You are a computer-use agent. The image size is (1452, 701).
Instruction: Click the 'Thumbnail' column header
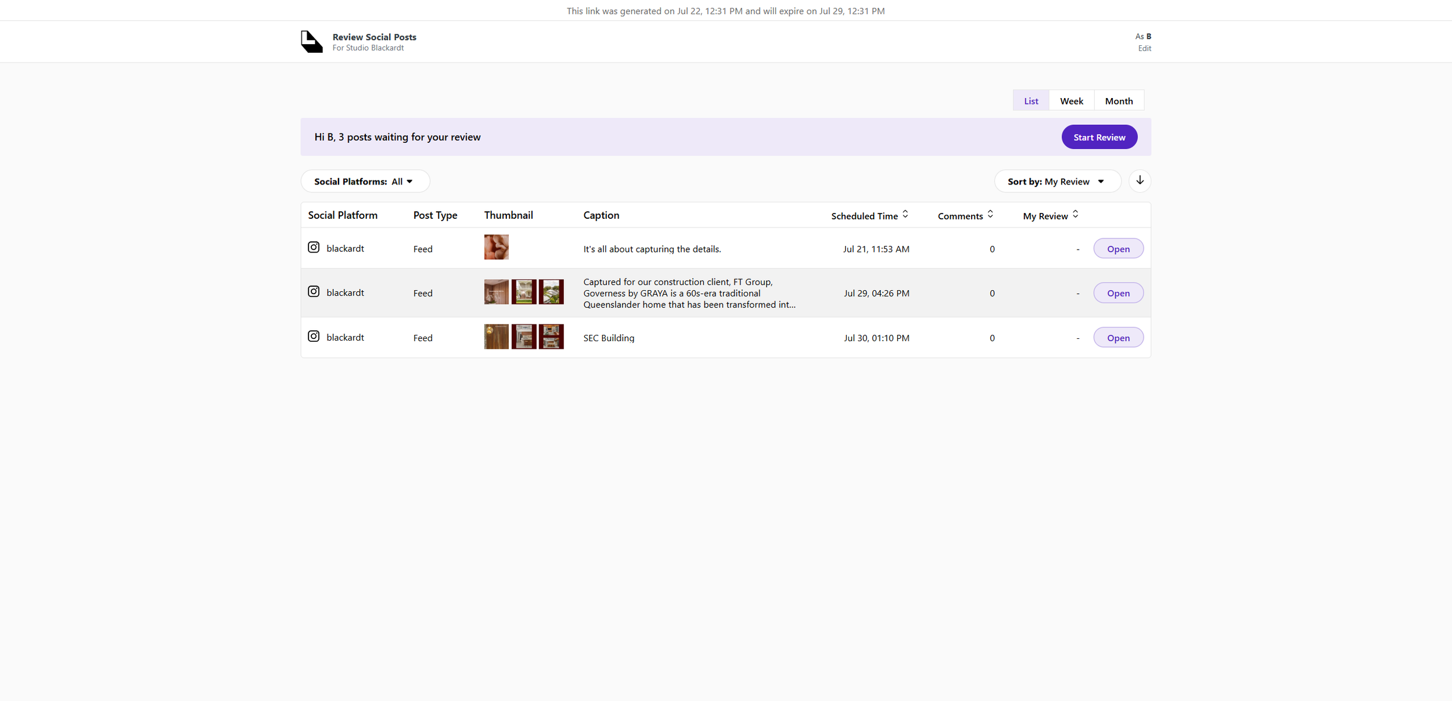508,215
